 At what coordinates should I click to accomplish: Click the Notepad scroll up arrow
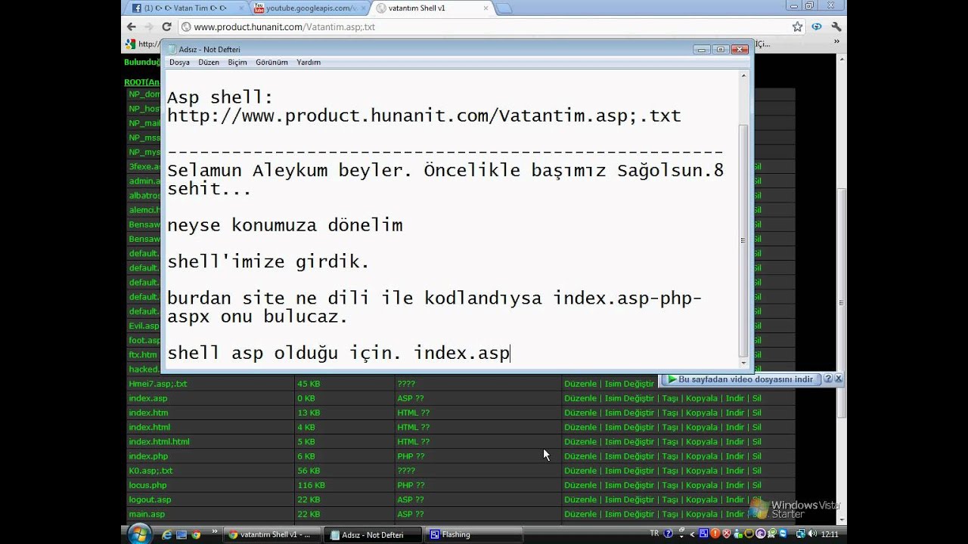(743, 75)
